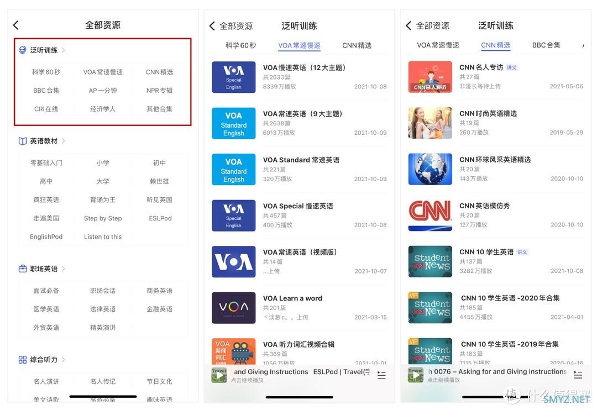The height and width of the screenshot is (410, 597).
Task: Open CNN 10 学生英语 -2019年合集 thumbnail
Action: (430, 351)
